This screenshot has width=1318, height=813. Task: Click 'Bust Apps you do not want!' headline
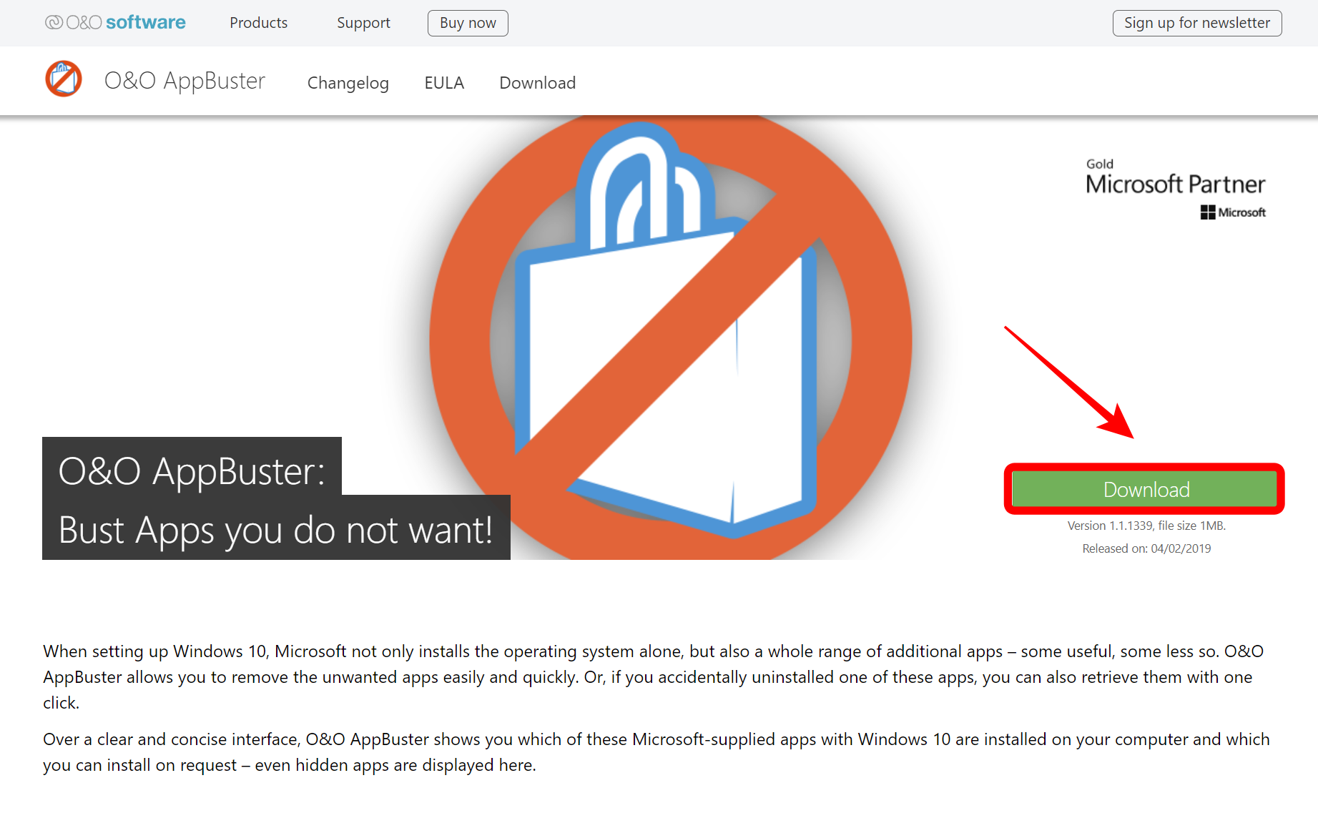point(276,530)
